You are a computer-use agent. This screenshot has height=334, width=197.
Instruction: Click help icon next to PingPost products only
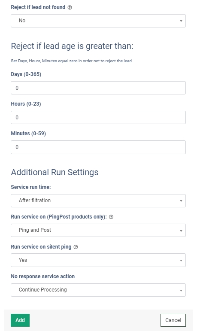(x=111, y=217)
